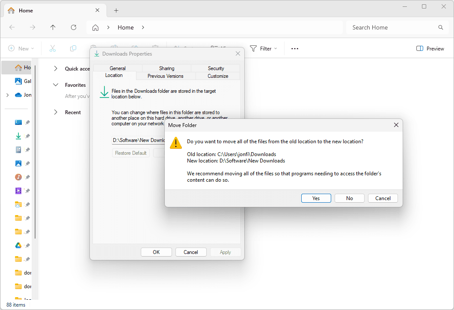Click No in Move Folder dialog
Image resolution: width=454 pixels, height=310 pixels.
click(x=349, y=198)
